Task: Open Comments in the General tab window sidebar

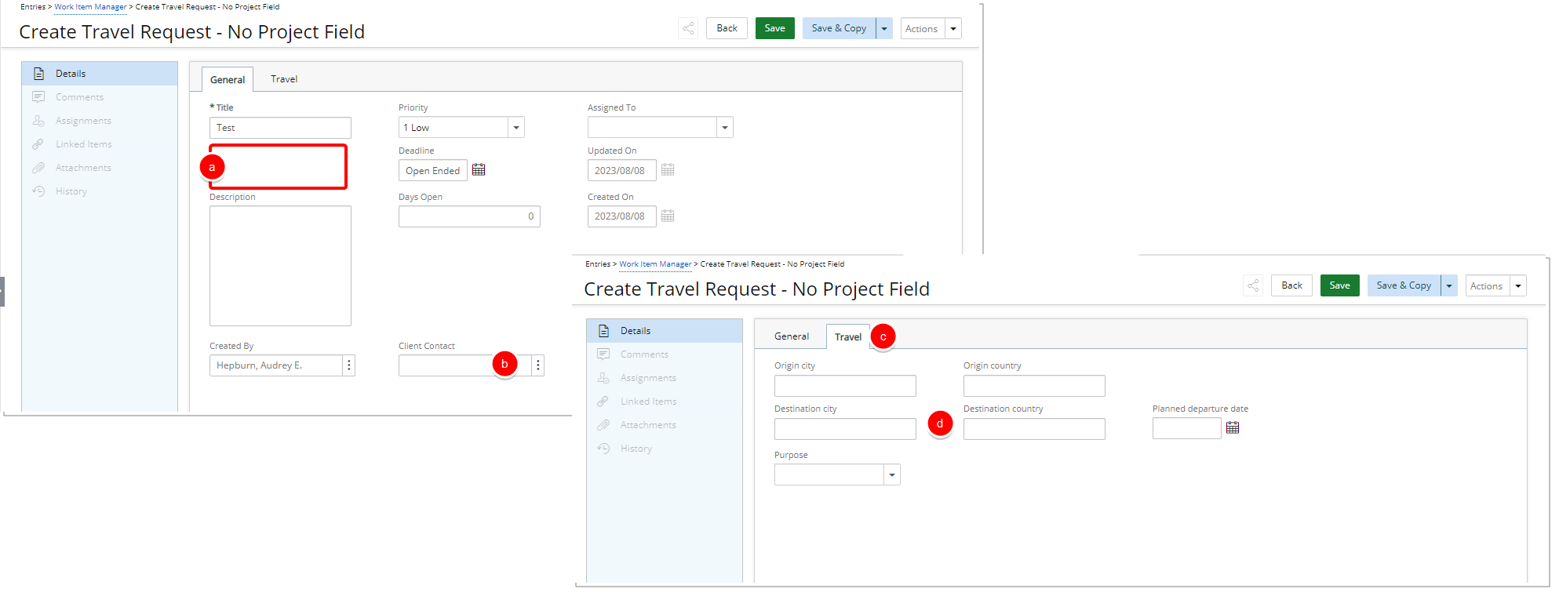Action: pos(79,97)
